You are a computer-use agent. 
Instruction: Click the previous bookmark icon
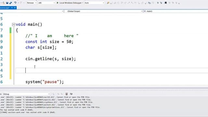[x=169, y=3]
